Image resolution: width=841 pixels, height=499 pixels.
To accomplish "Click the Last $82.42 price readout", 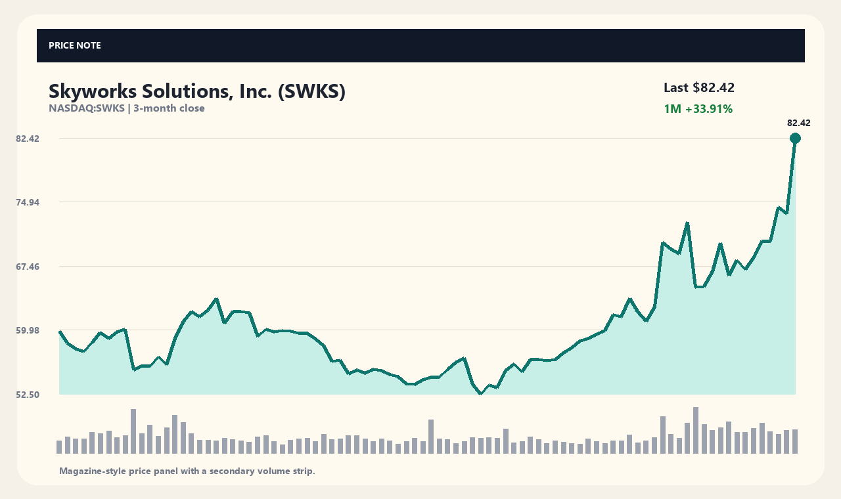I will [x=699, y=87].
